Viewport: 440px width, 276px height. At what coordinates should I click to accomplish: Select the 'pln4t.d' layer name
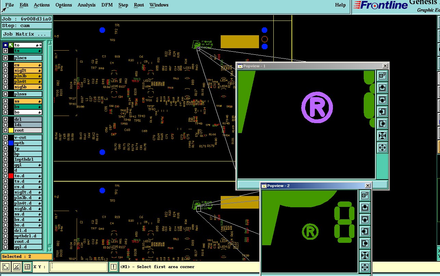click(28, 203)
